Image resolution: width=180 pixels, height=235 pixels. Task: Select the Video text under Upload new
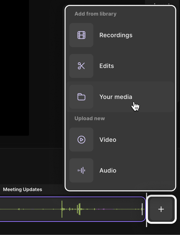point(108,140)
